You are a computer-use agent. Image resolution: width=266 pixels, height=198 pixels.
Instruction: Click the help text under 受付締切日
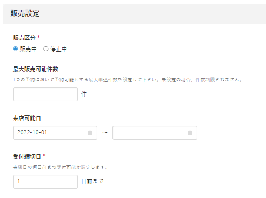(61, 167)
